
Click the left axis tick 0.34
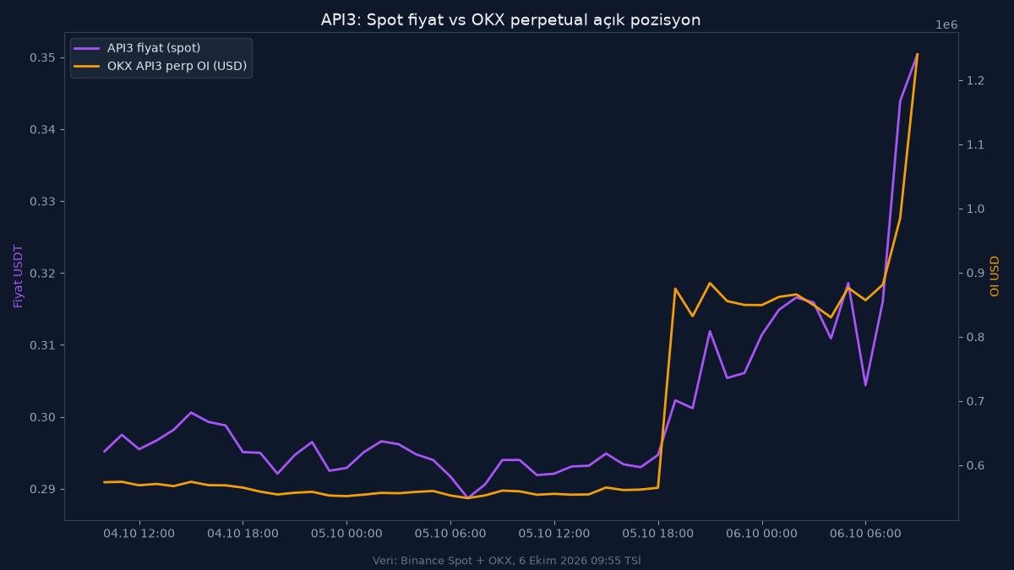pos(42,129)
